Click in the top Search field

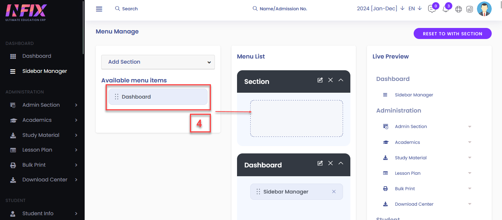pos(130,8)
